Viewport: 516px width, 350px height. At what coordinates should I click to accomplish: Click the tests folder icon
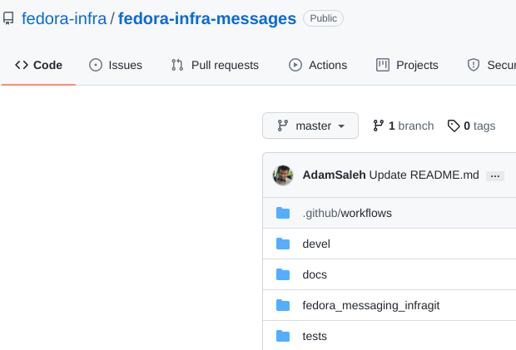[x=283, y=336]
